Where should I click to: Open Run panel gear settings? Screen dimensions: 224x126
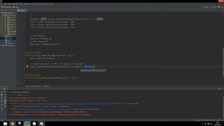(x=219, y=89)
